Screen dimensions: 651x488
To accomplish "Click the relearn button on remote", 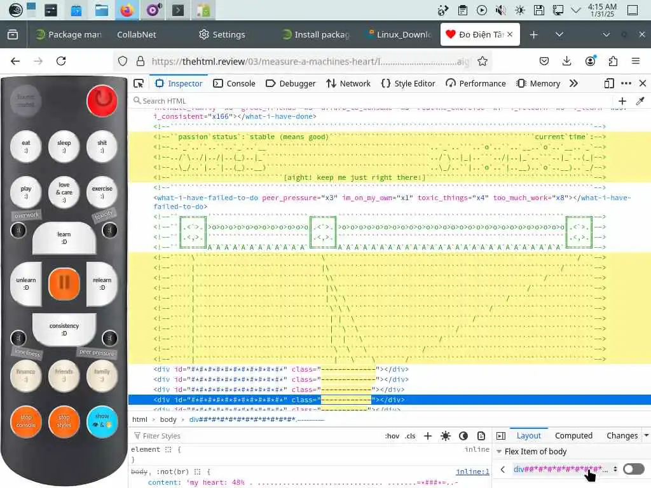I will coord(102,284).
